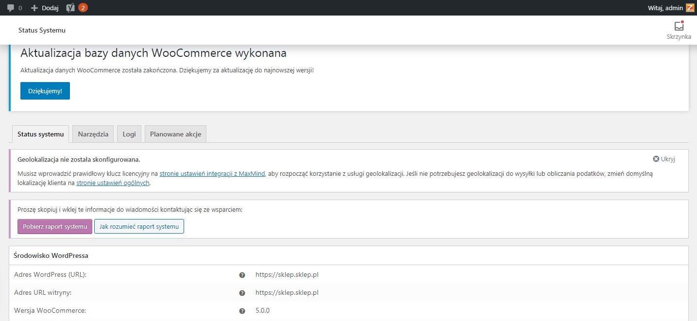This screenshot has height=321, width=697.
Task: Click the WooCommerce version value 5.0.0
Action: [x=262, y=310]
